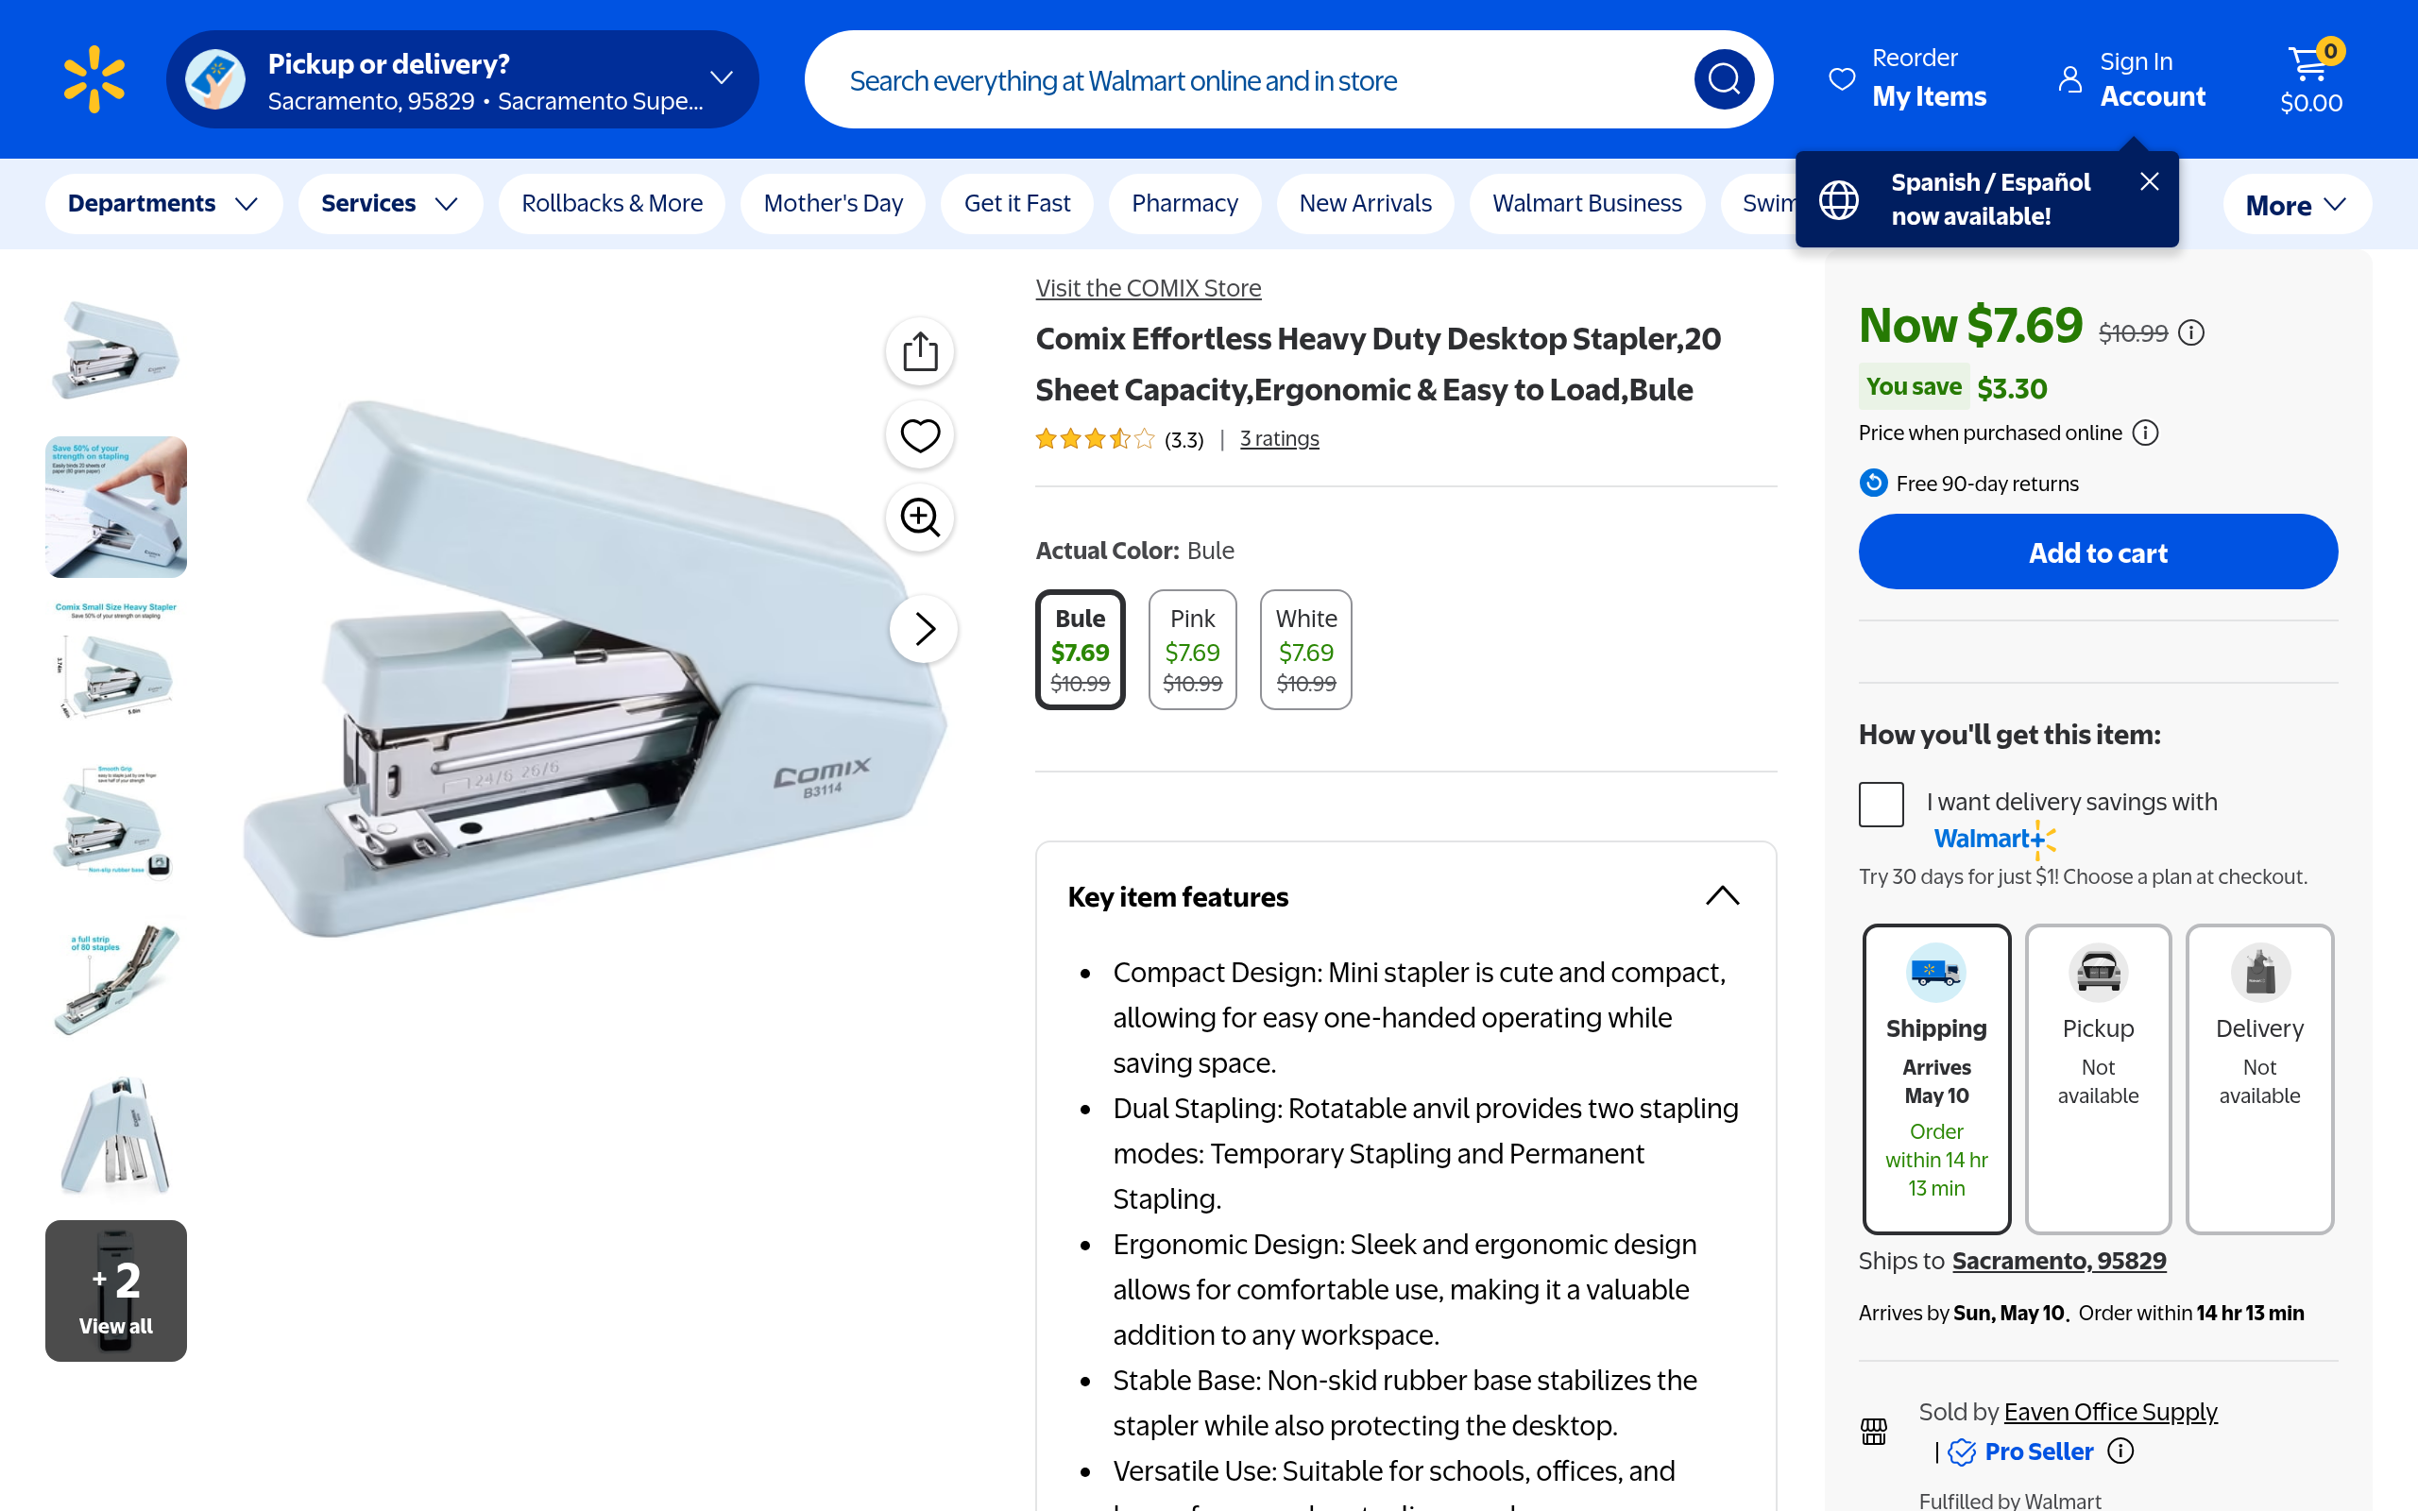The image size is (2418, 1511).
Task: Open Eaven Office Supply seller link
Action: [2110, 1412]
